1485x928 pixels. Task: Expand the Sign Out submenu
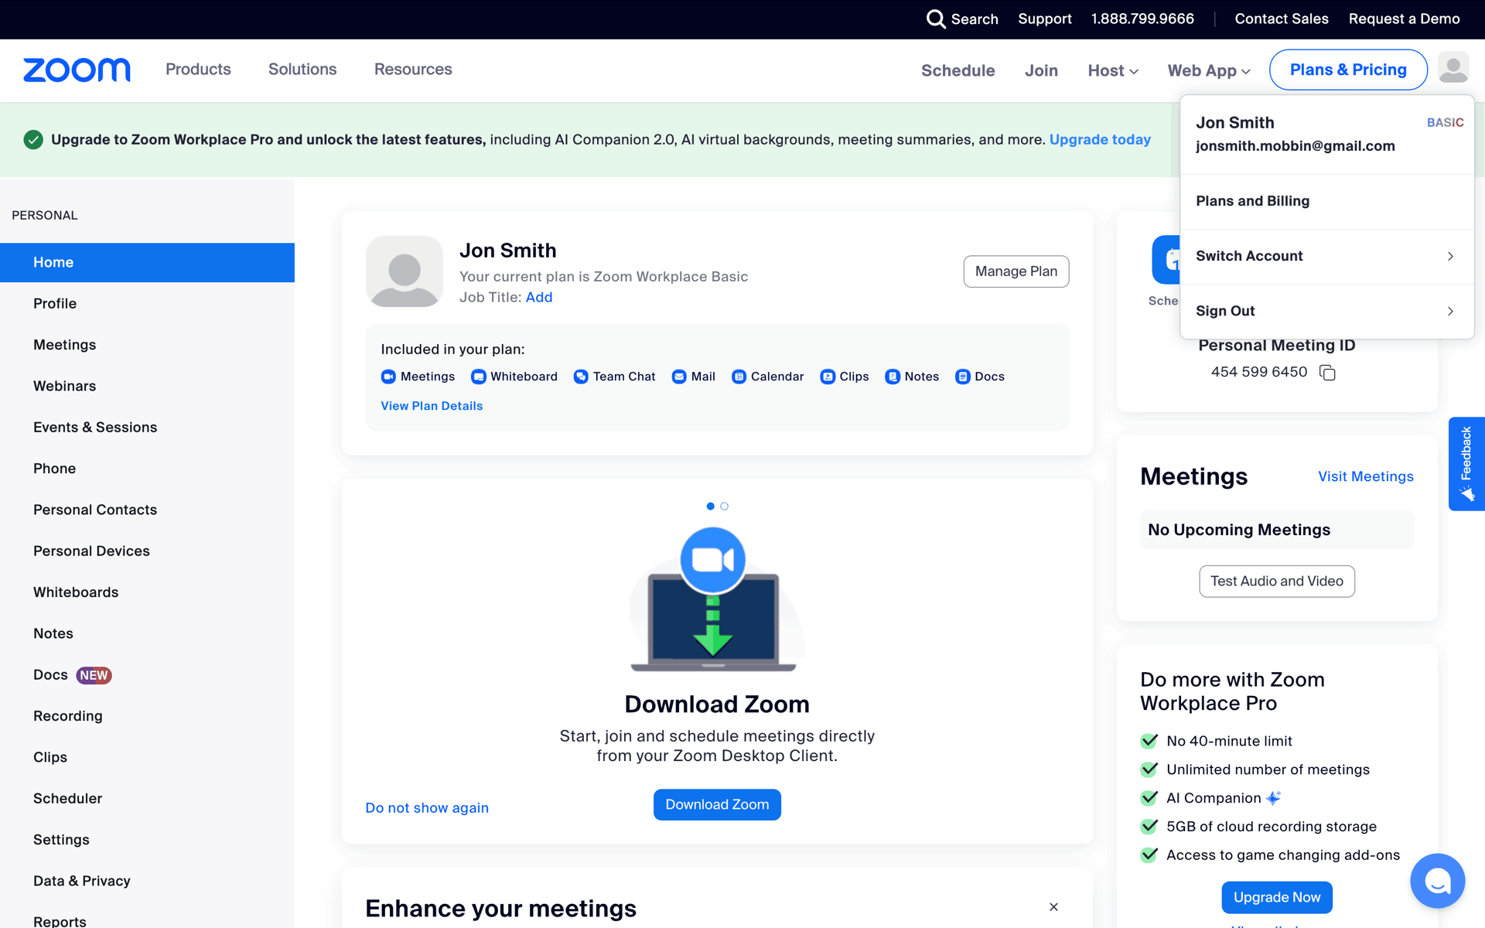click(x=1326, y=311)
